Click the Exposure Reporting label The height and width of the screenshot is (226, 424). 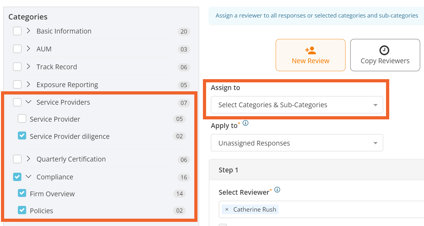[x=67, y=85]
